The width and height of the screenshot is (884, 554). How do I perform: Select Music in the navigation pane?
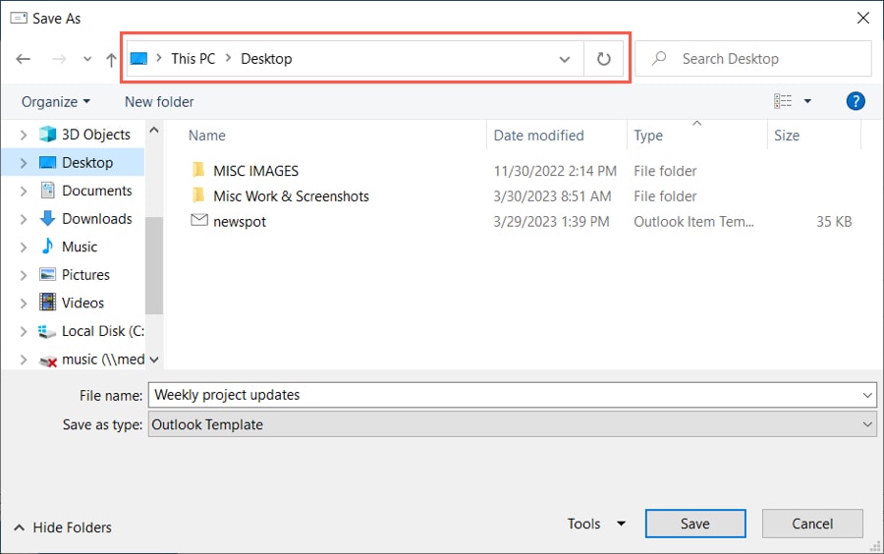pyautogui.click(x=68, y=247)
